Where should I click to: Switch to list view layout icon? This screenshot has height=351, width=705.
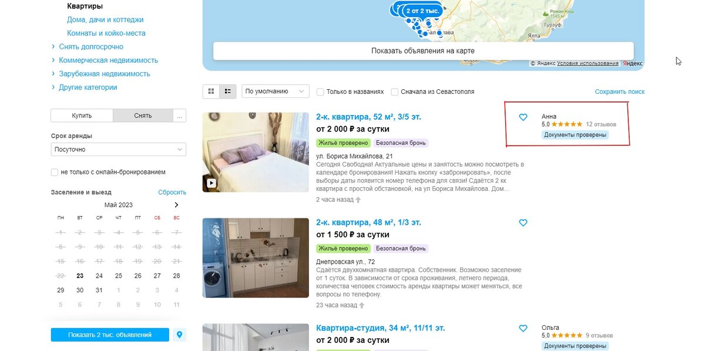pos(228,92)
